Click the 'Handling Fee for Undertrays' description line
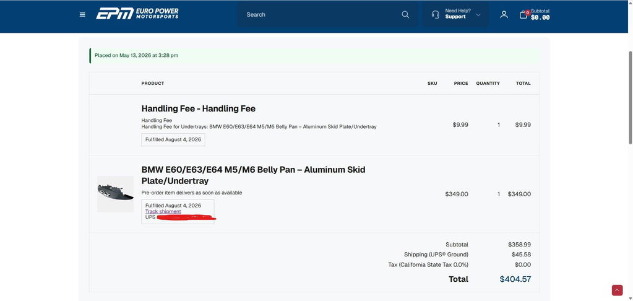 pos(259,127)
